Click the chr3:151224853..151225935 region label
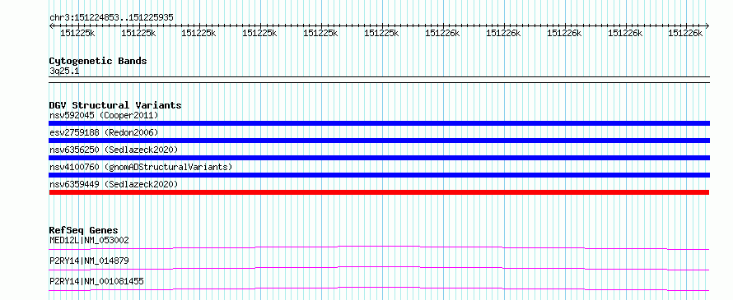The height and width of the screenshot is (300, 733). [x=111, y=17]
